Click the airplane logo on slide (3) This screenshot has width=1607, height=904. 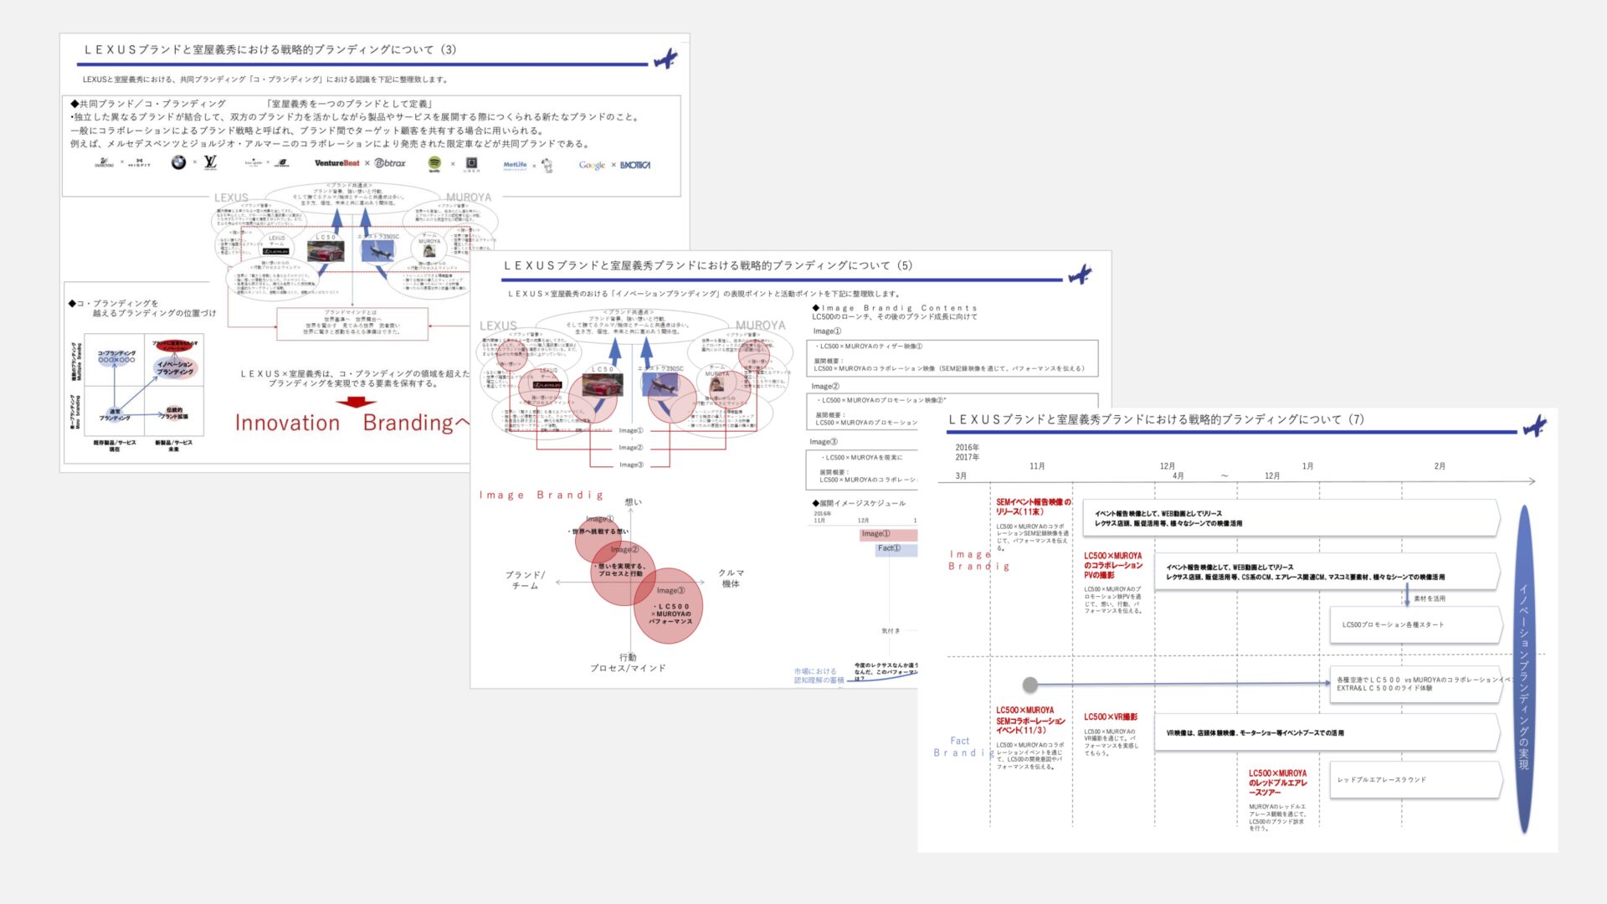click(665, 59)
